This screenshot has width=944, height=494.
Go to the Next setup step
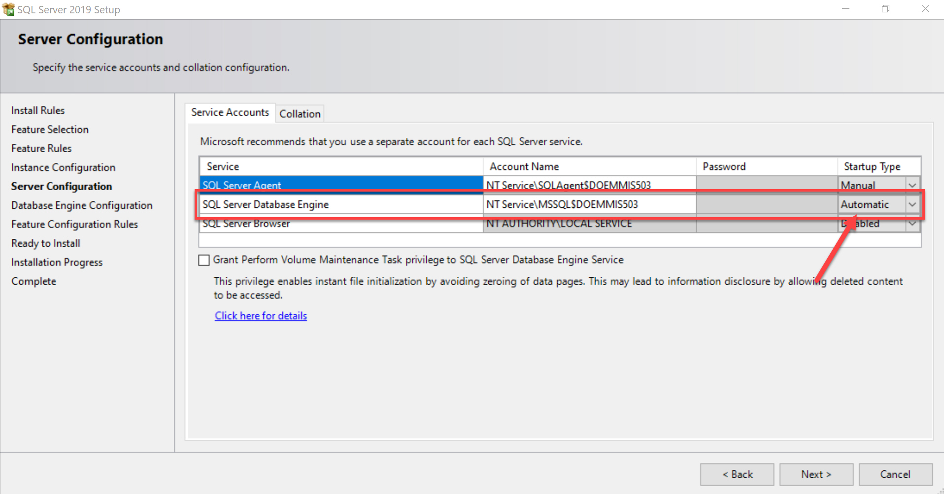(816, 474)
